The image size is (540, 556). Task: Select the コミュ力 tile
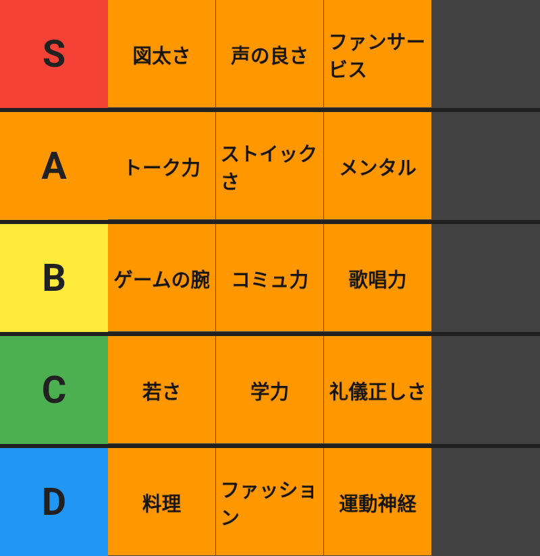(269, 277)
